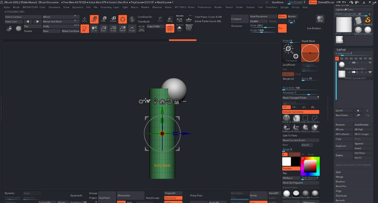Click the ZRemesher button
The width and height of the screenshot is (378, 203).
pyautogui.click(x=130, y=195)
